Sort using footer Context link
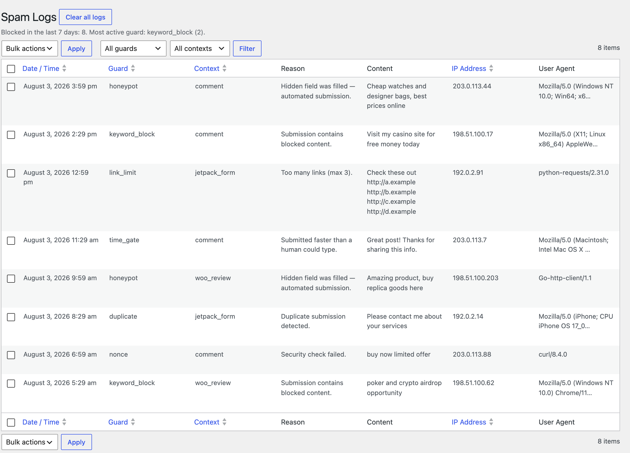Screen dimensions: 630x453 pyautogui.click(x=207, y=422)
